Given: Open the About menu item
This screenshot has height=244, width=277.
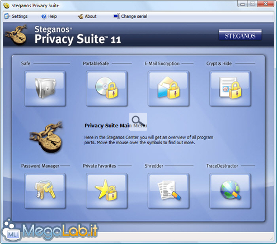Looking at the screenshot, I should tap(91, 16).
